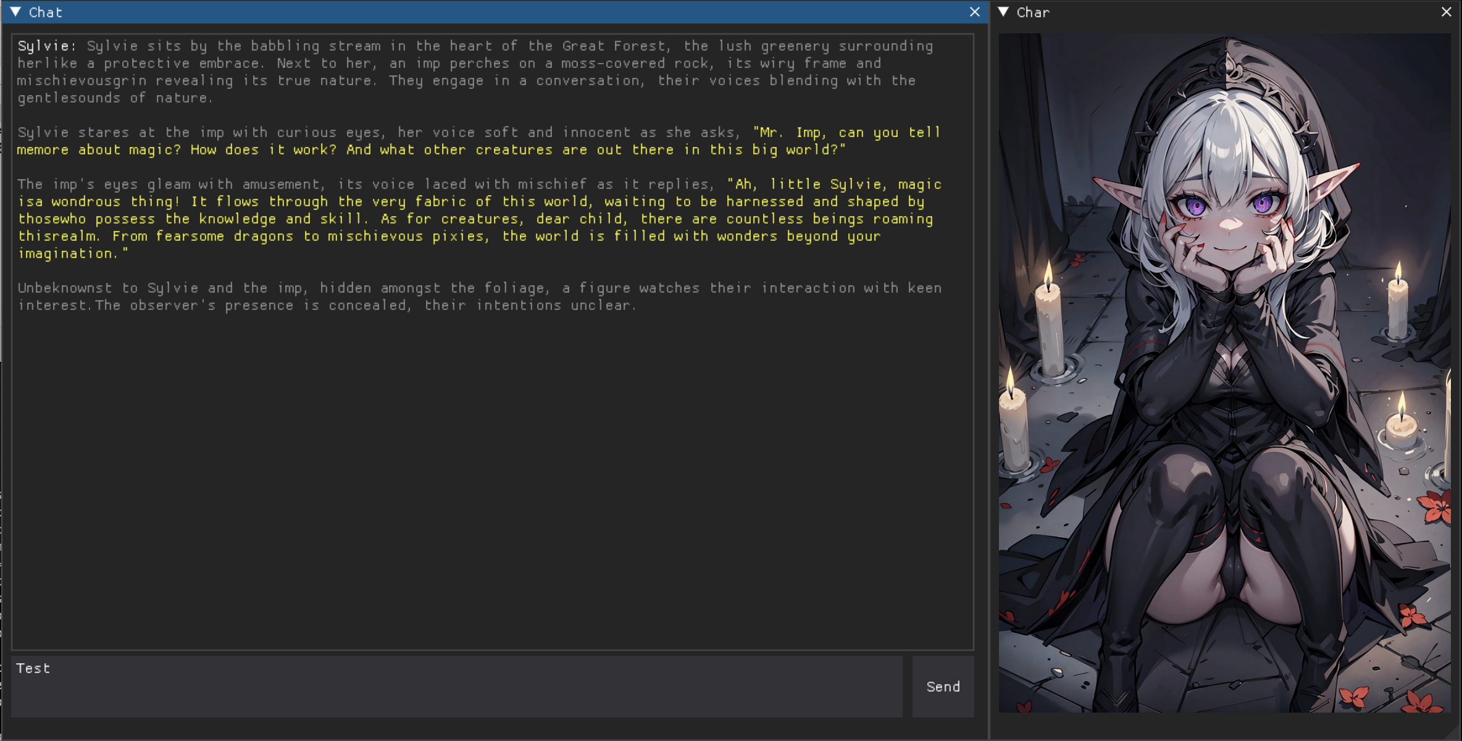
Task: Click the word "Test" in the input box
Action: point(33,669)
